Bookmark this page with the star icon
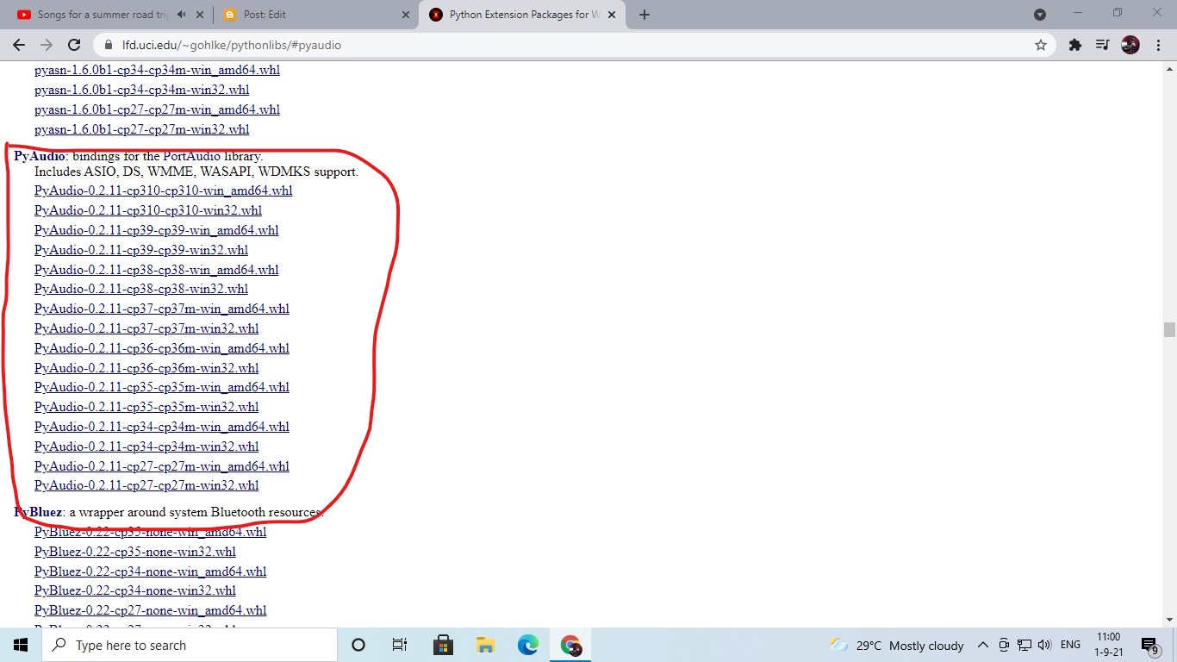The height and width of the screenshot is (662, 1177). coord(1041,45)
